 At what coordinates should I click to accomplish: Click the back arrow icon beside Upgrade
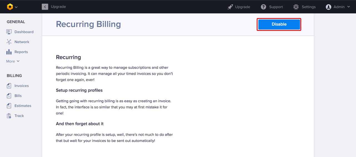tap(45, 7)
